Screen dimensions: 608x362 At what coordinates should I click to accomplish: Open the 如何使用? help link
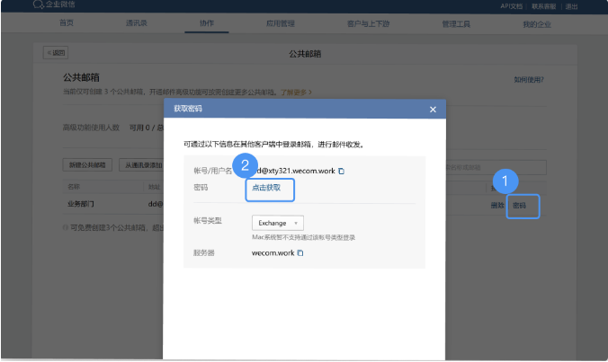coord(528,80)
